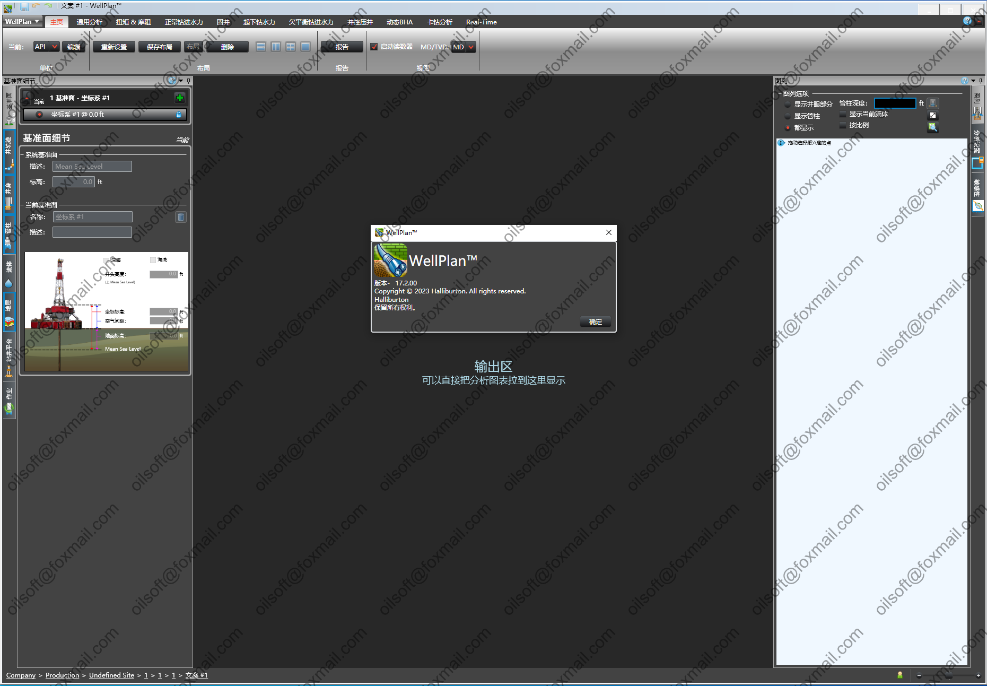987x686 pixels.
Task: Click 重新设置 layout button
Action: point(114,47)
